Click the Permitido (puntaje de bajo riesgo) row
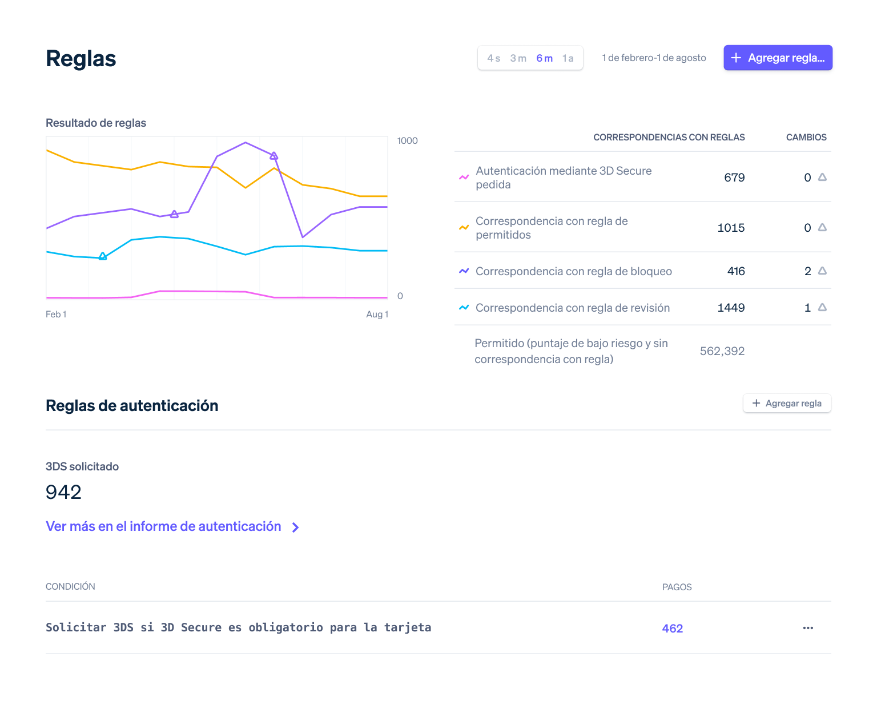 643,351
